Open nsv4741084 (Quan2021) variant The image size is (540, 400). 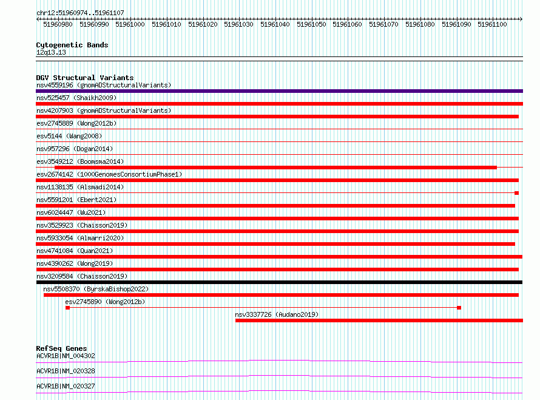click(75, 251)
